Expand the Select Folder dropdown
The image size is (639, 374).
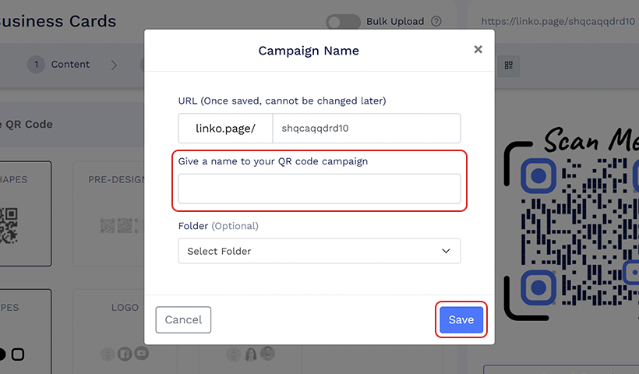[x=319, y=251]
